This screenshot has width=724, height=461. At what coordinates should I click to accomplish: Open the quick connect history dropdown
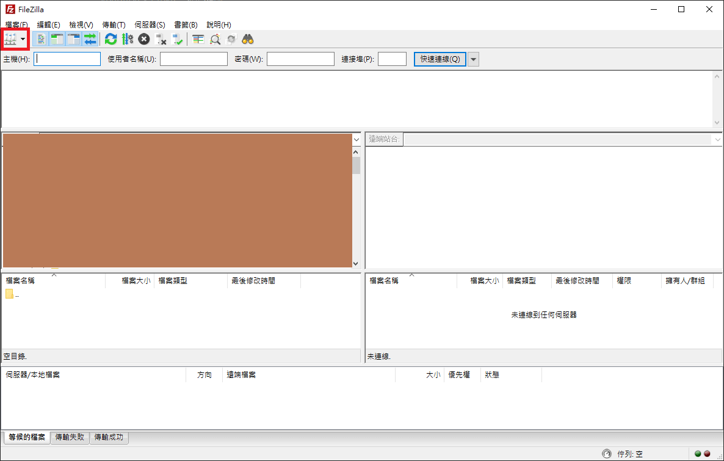point(473,59)
